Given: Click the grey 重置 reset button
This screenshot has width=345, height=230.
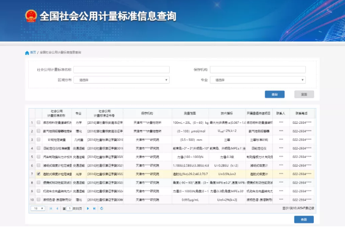Looking at the screenshot, I should pos(304,95).
